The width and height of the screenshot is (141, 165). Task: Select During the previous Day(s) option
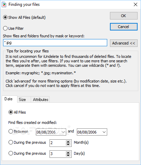(27, 153)
